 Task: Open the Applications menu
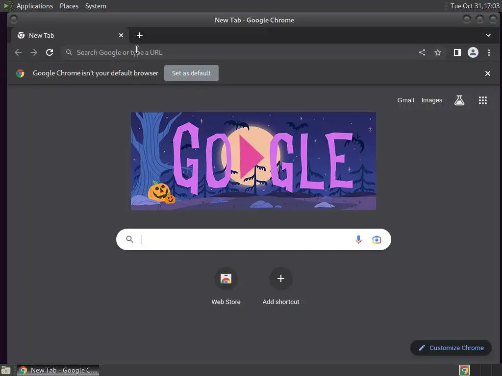pyautogui.click(x=35, y=6)
